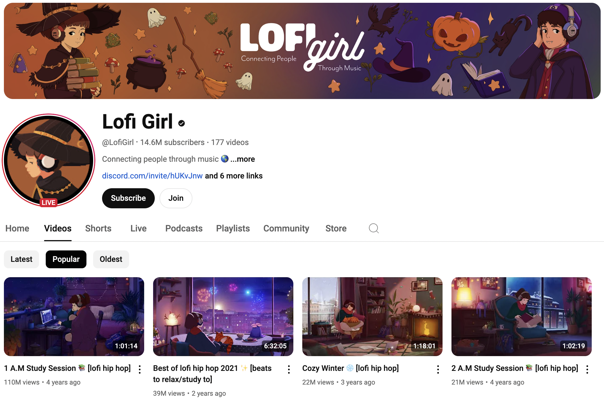Open options menu for Best of lofi 2021
This screenshot has height=401, width=604.
coord(289,369)
